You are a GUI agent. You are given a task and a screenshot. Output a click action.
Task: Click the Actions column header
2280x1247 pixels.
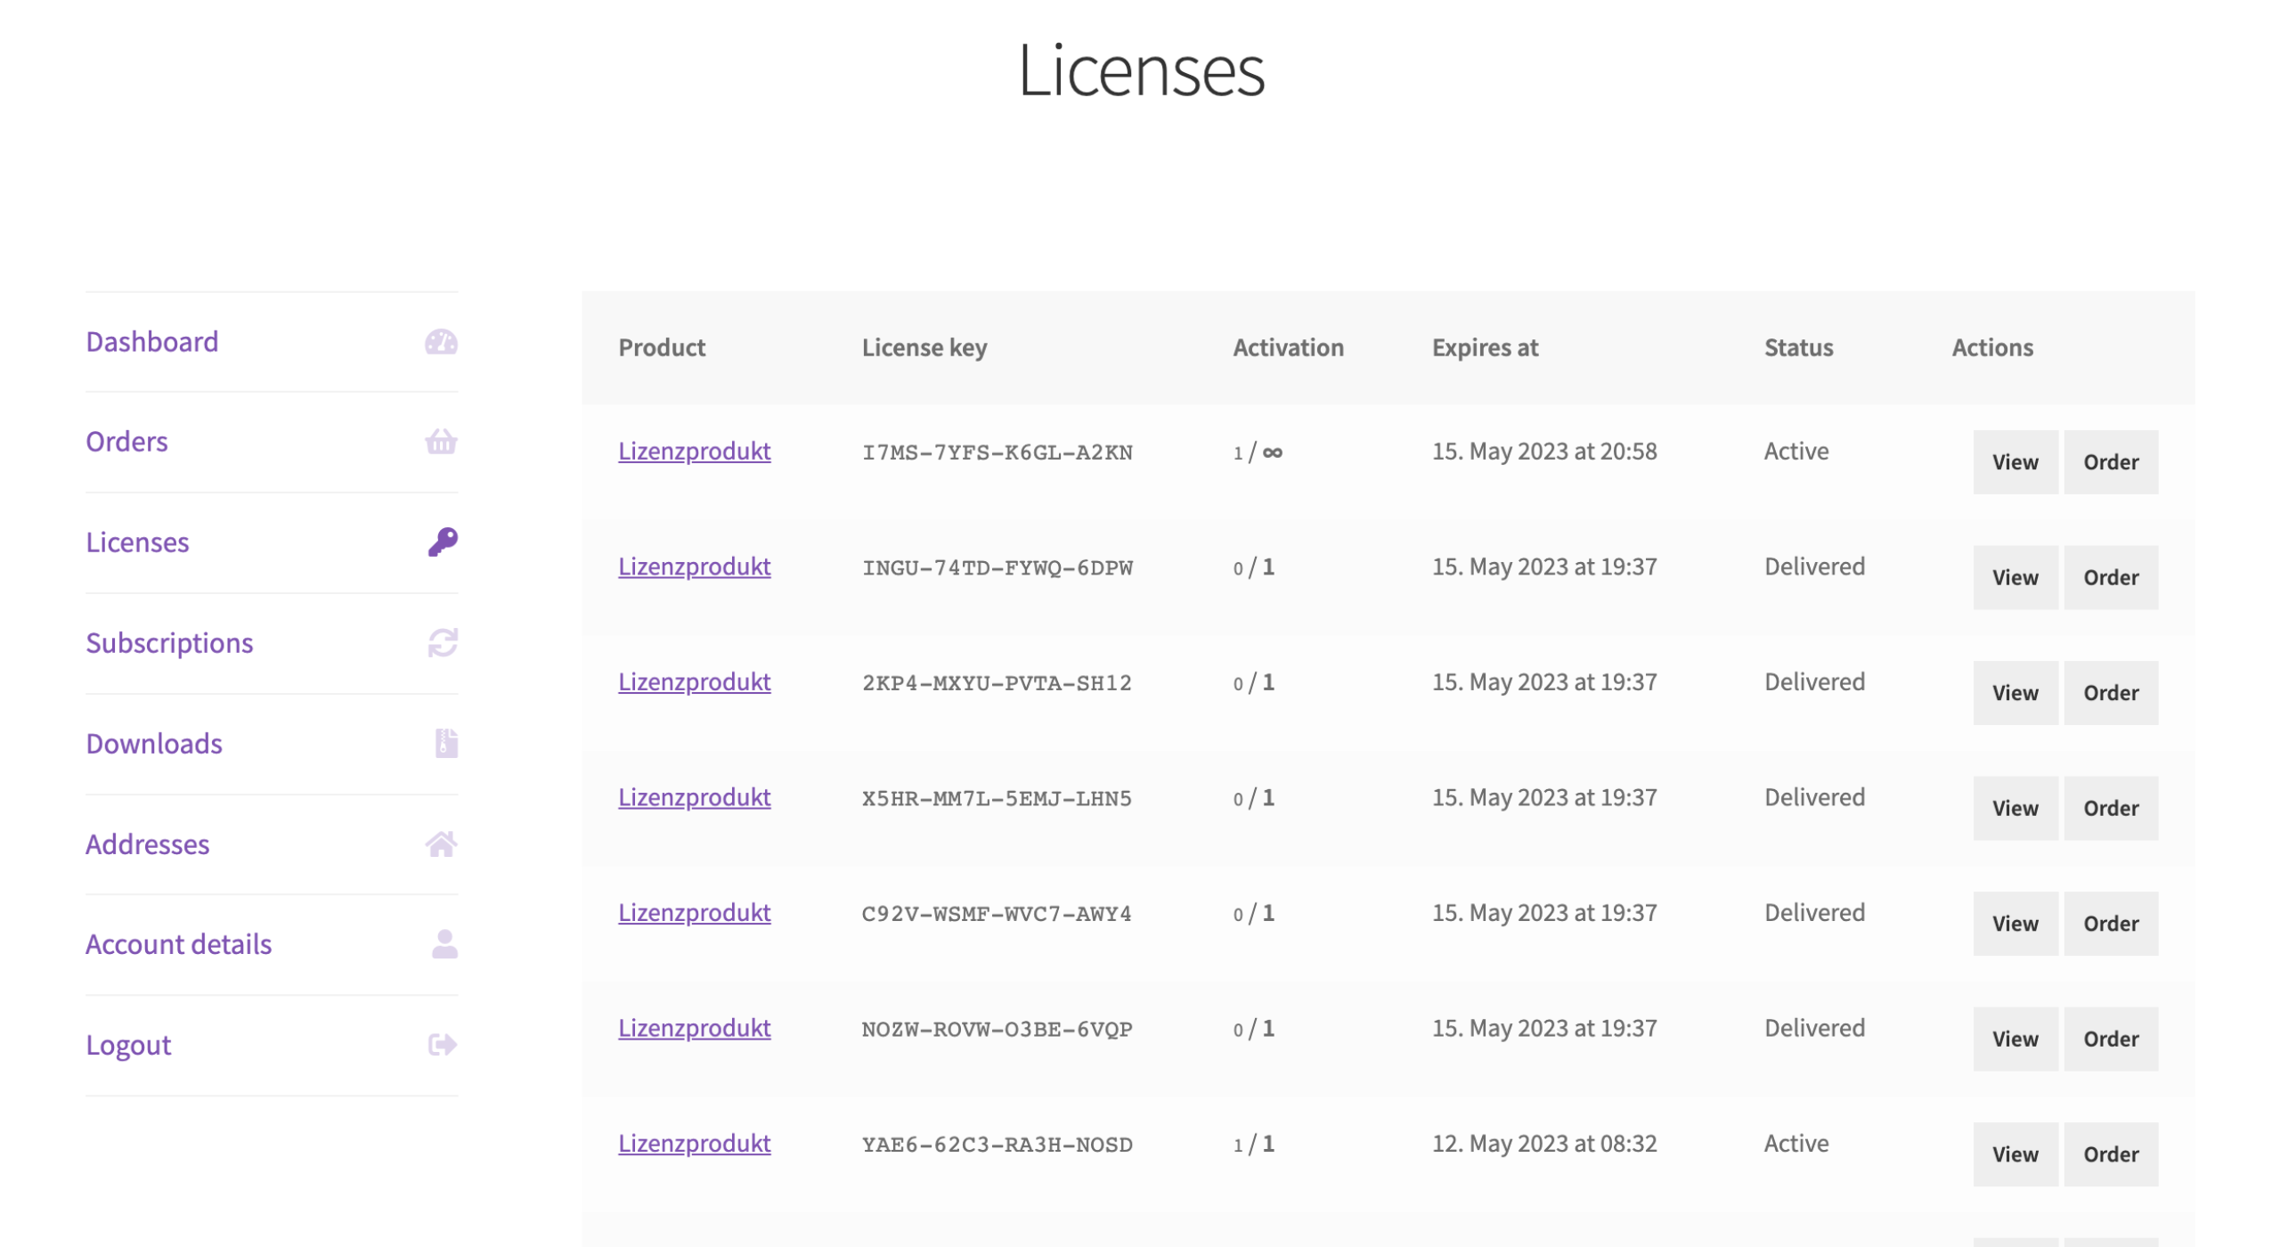[x=1992, y=347]
